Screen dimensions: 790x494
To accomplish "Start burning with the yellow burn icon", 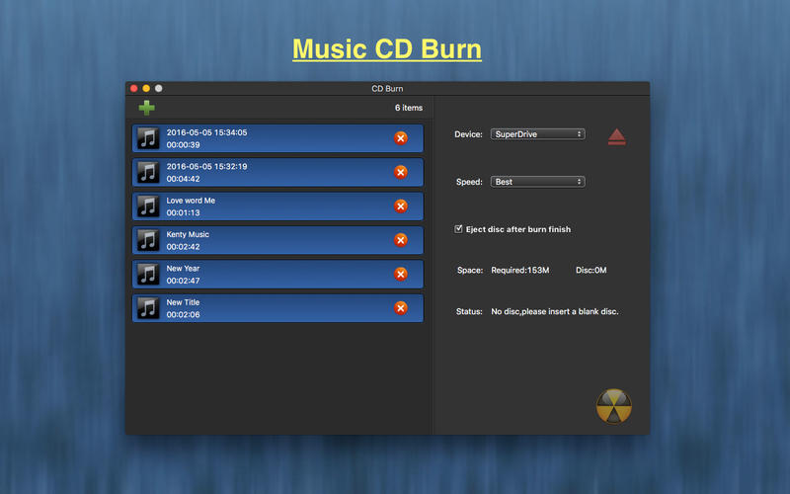I will (613, 406).
